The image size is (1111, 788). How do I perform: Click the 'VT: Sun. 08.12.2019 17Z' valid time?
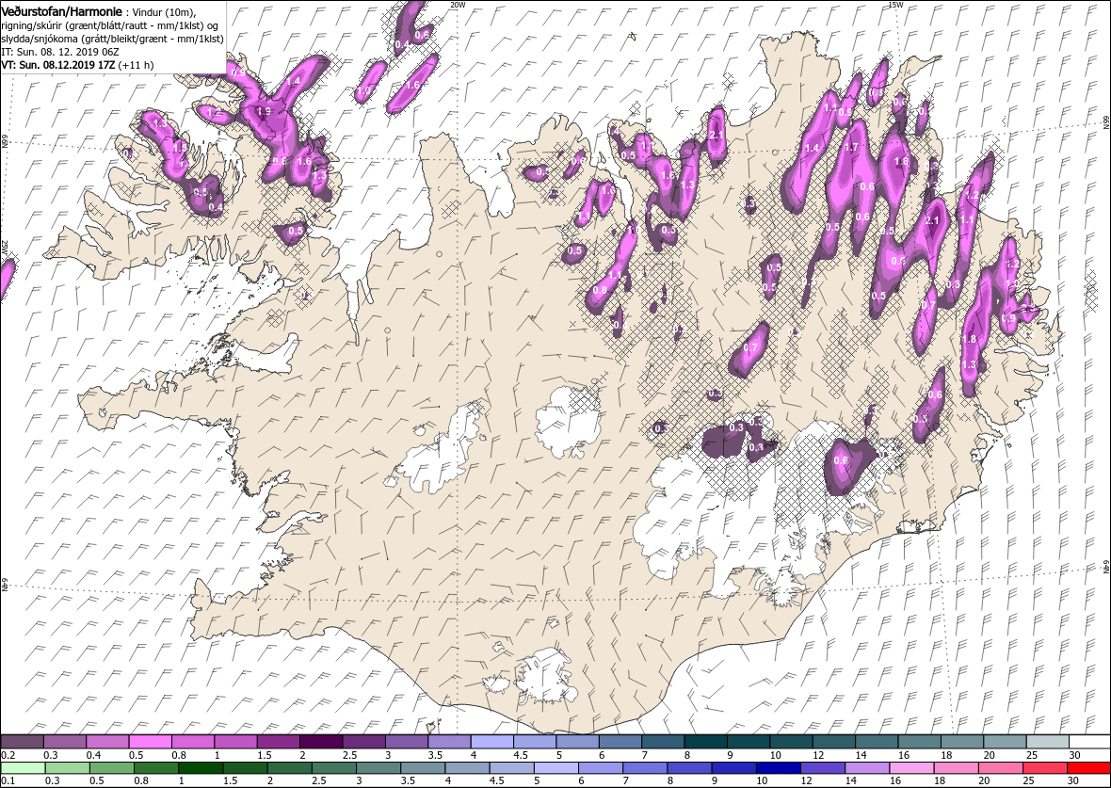pyautogui.click(x=58, y=64)
